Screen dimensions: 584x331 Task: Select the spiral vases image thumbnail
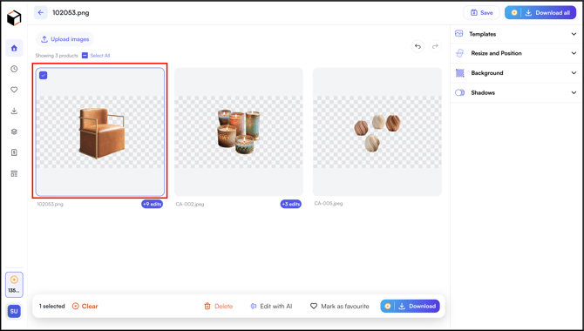tap(377, 132)
